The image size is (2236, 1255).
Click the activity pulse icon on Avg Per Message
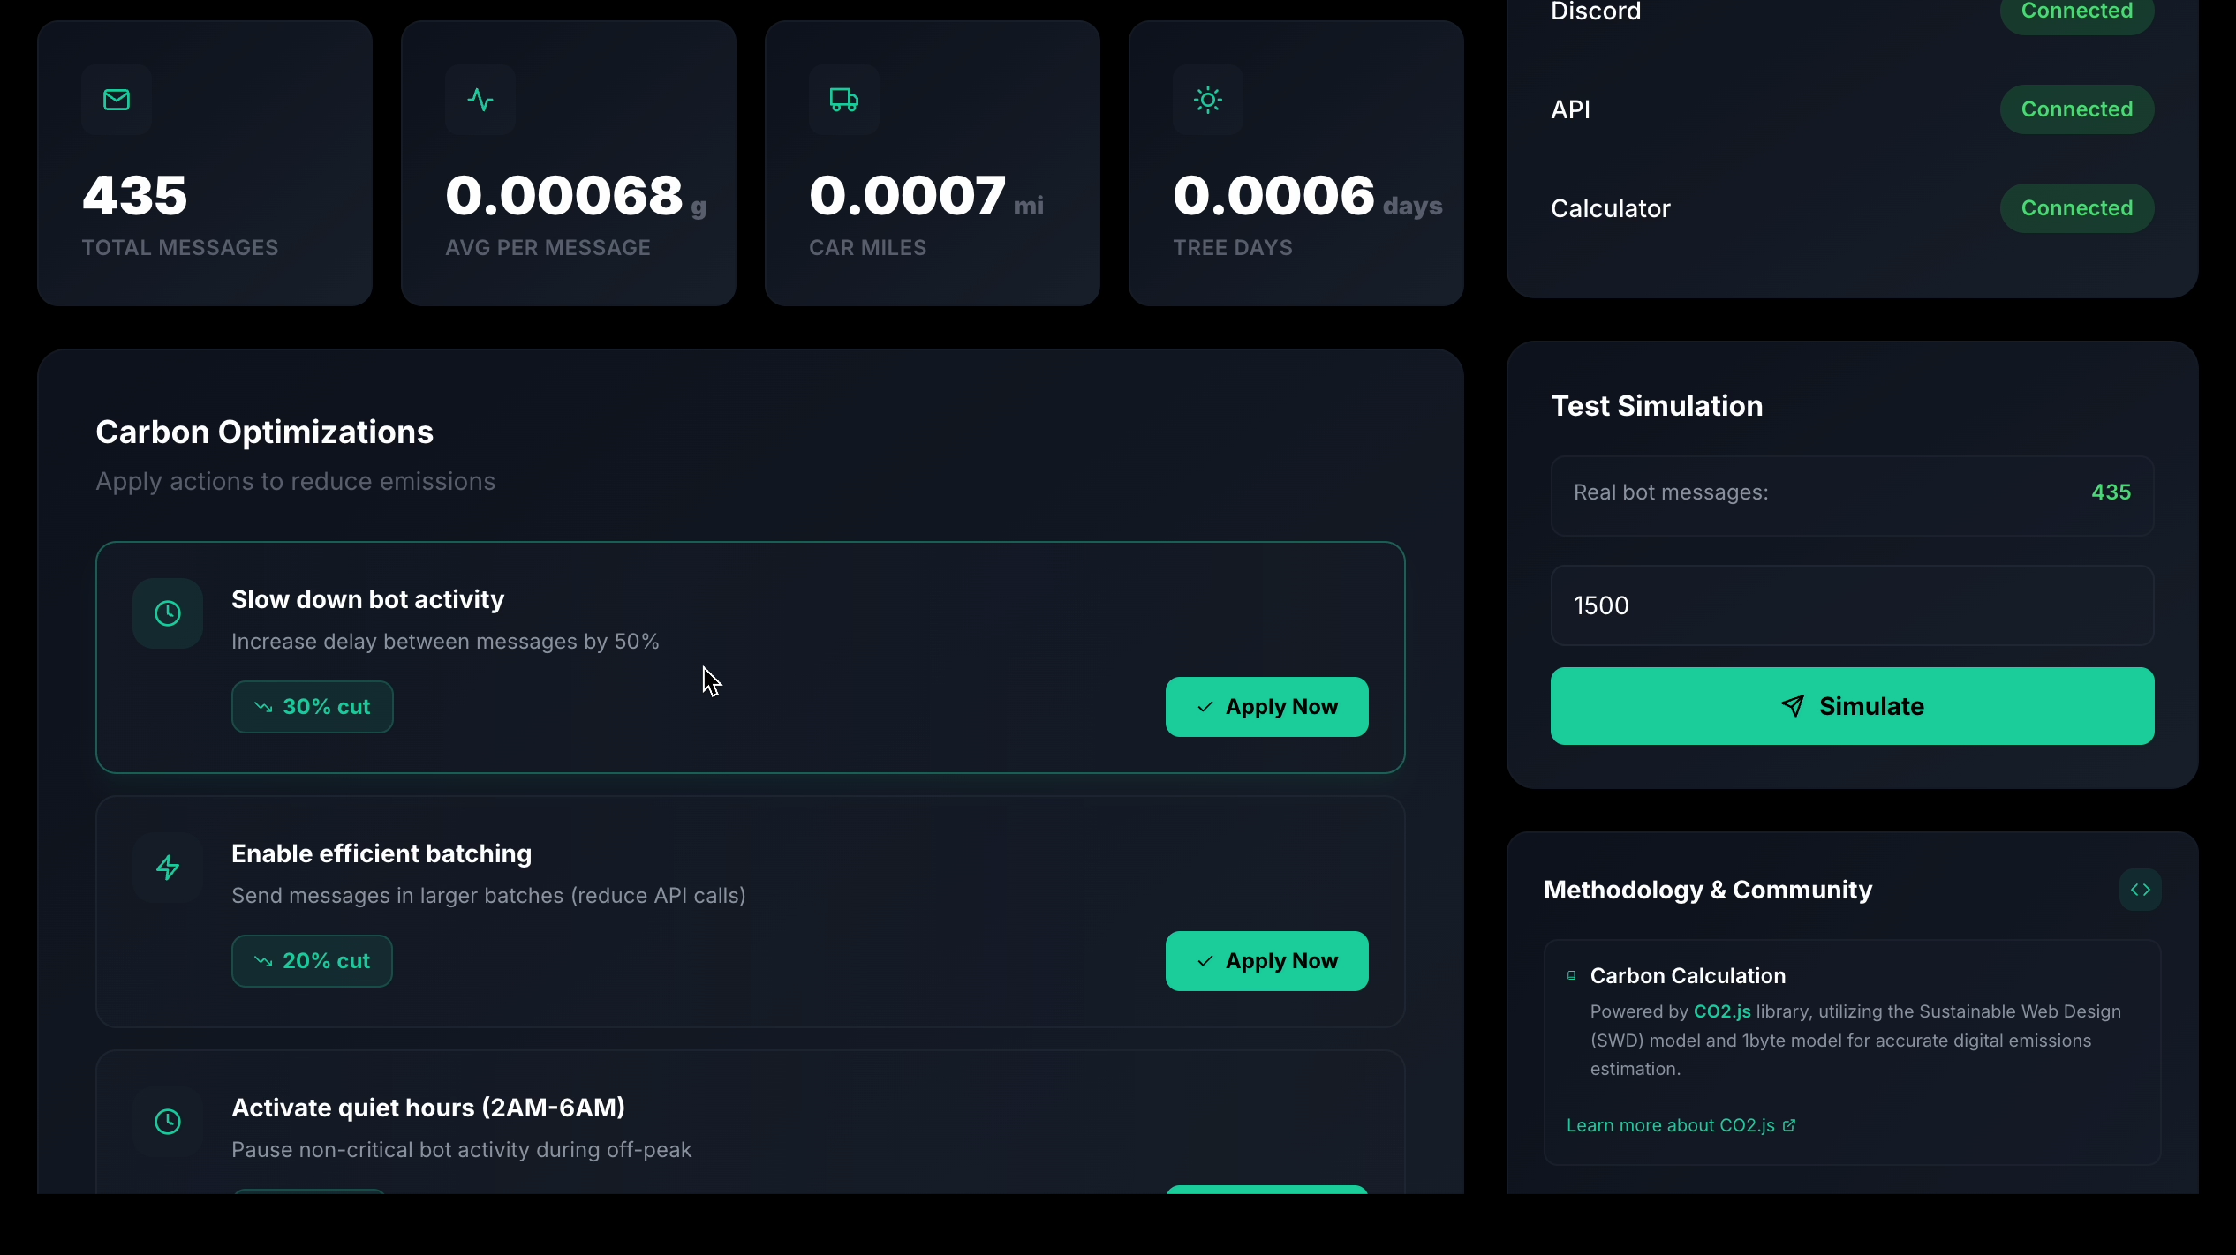point(480,100)
